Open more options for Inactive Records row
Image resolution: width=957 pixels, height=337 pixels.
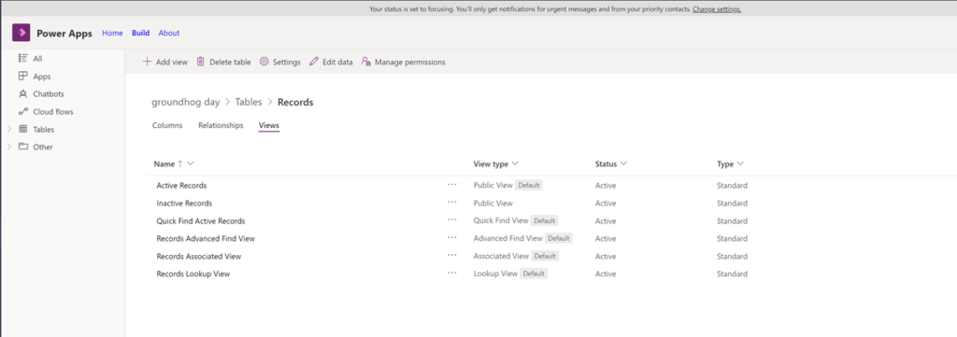(x=451, y=203)
